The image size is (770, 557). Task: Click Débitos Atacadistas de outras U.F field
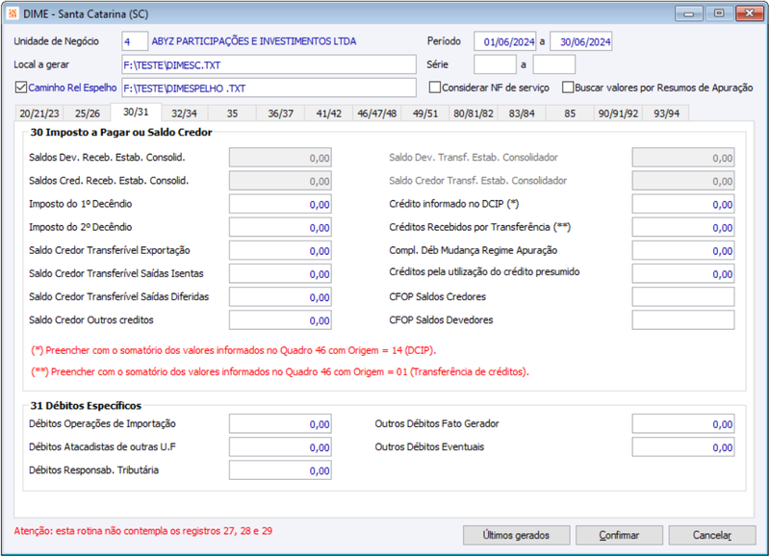pyautogui.click(x=280, y=447)
